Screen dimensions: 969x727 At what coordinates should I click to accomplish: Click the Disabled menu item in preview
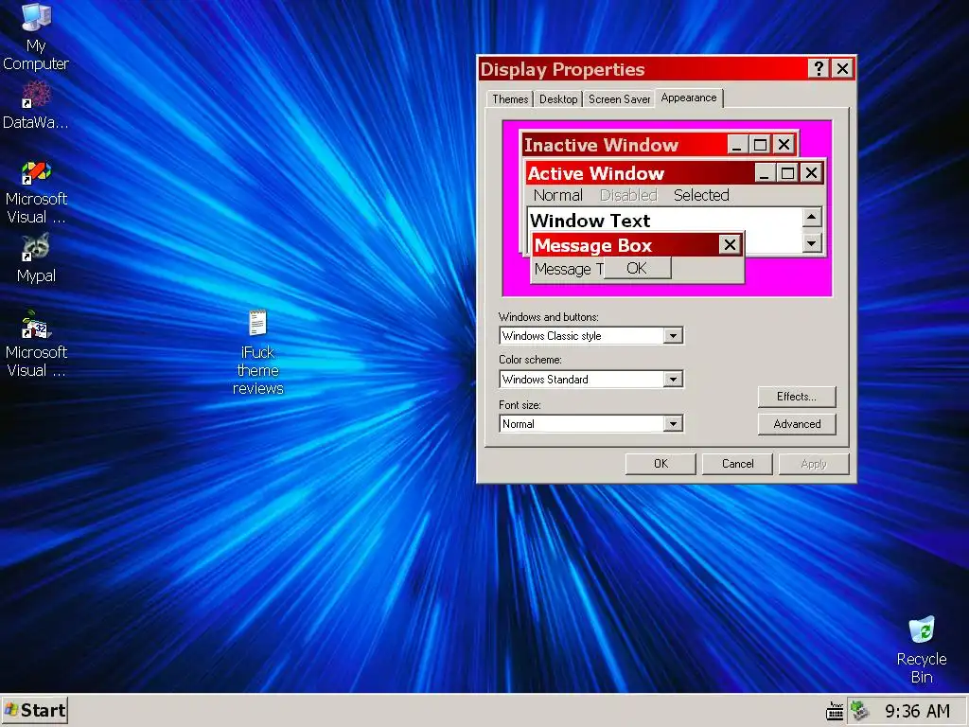click(x=628, y=195)
